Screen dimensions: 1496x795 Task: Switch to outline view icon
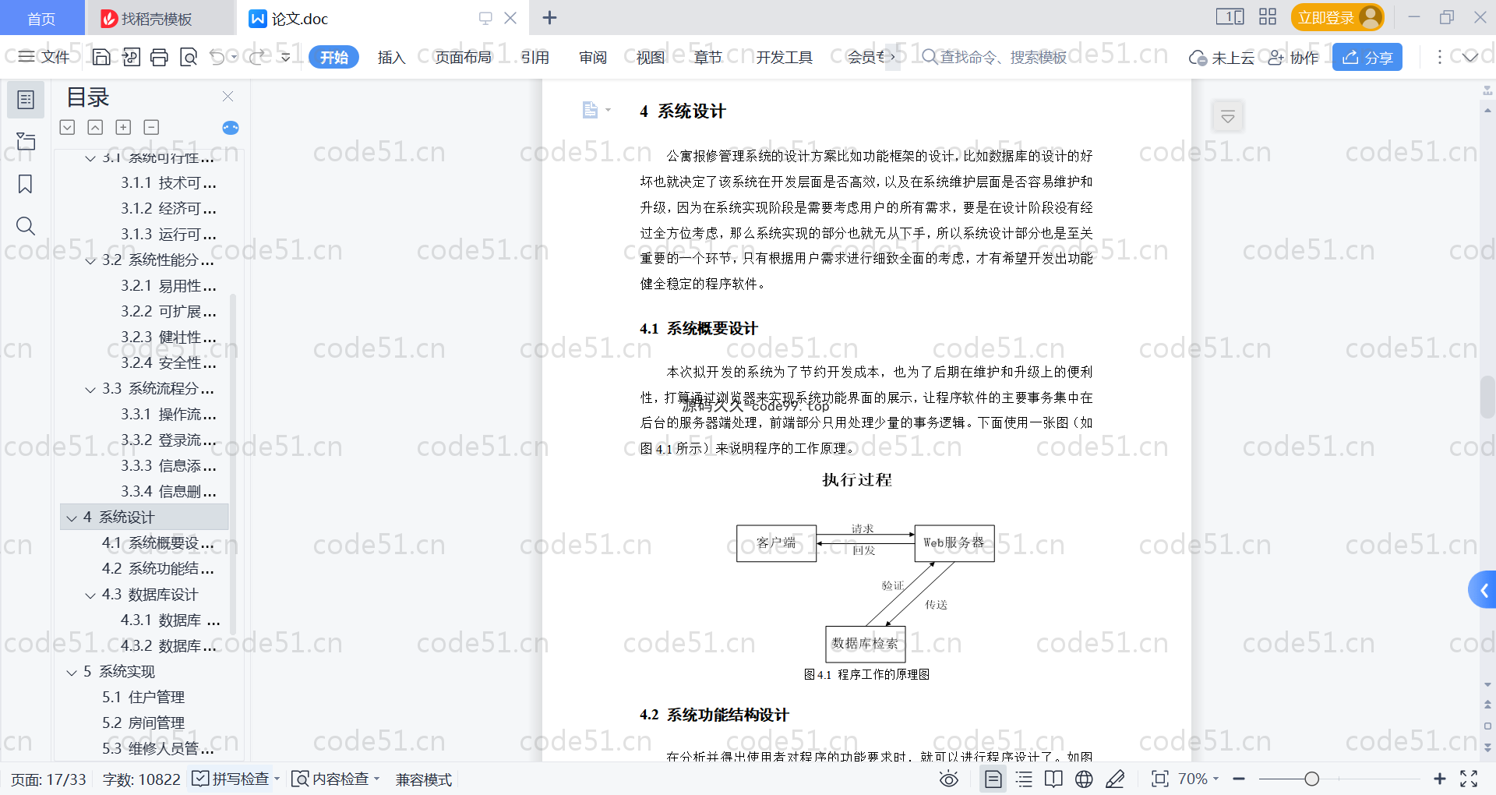(1024, 779)
